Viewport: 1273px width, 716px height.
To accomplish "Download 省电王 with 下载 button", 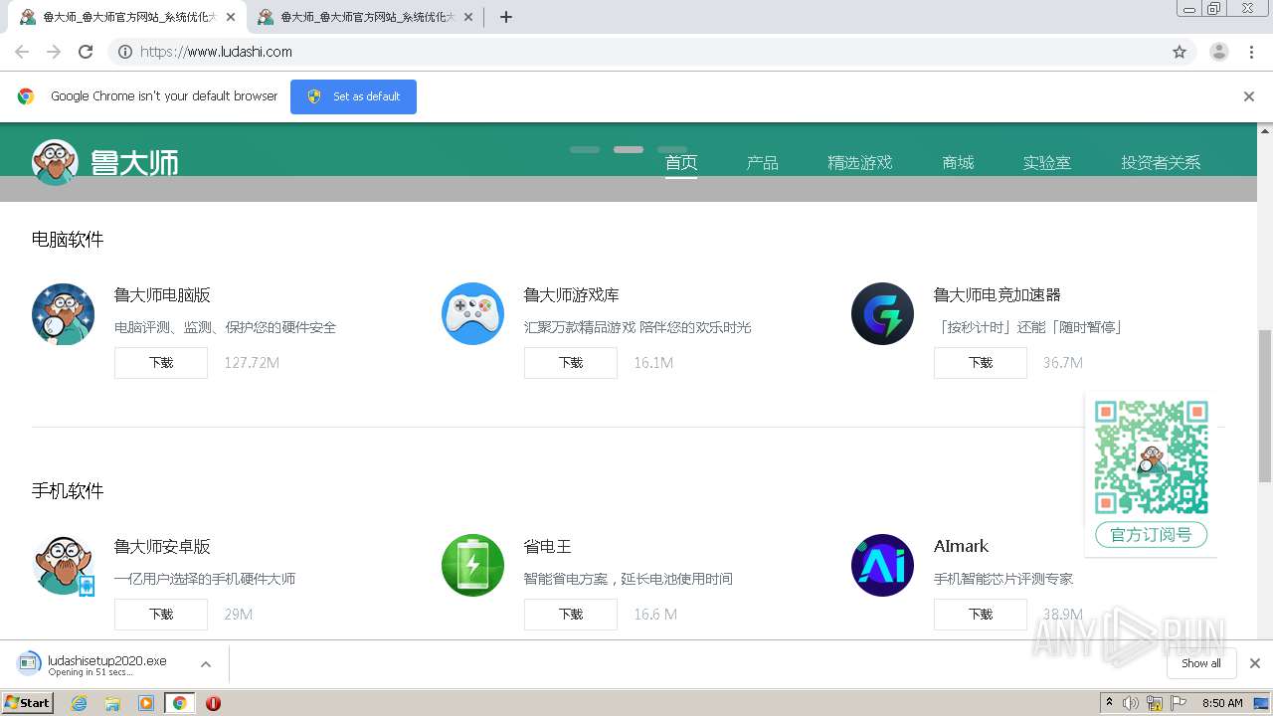I will (x=571, y=615).
